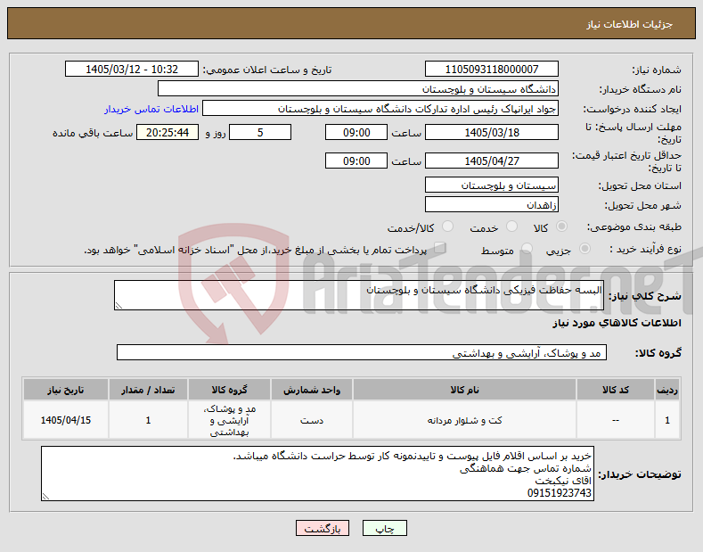This screenshot has width=703, height=552.
Task: Click the response deadline time 09:00 field
Action: [x=356, y=132]
